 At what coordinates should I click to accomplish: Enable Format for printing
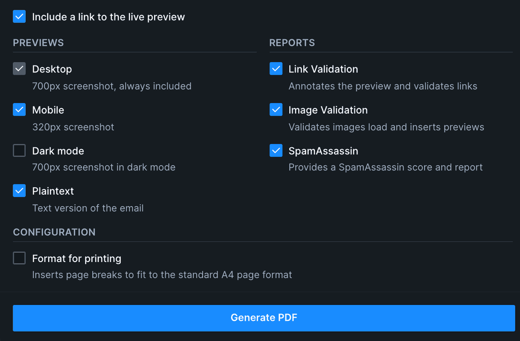coord(19,258)
